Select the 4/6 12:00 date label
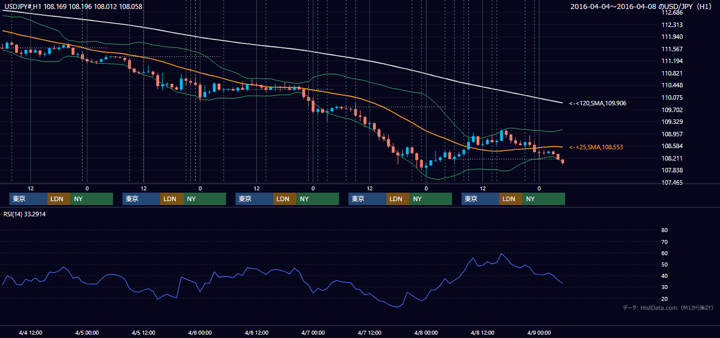 [x=256, y=333]
